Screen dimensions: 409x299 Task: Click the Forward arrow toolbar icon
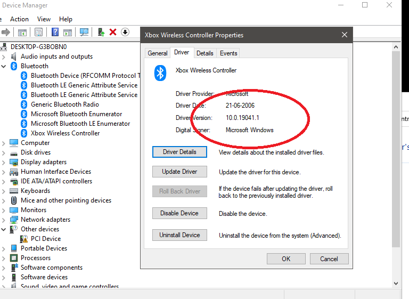[5, 32]
